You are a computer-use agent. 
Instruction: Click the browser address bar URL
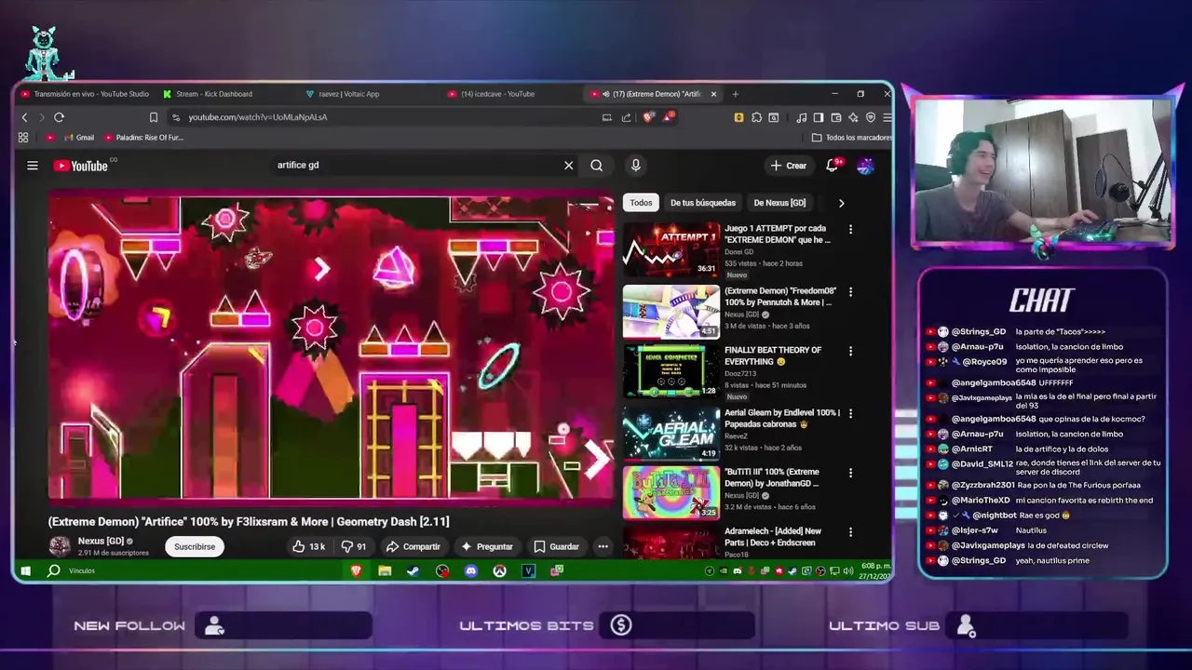tap(258, 117)
